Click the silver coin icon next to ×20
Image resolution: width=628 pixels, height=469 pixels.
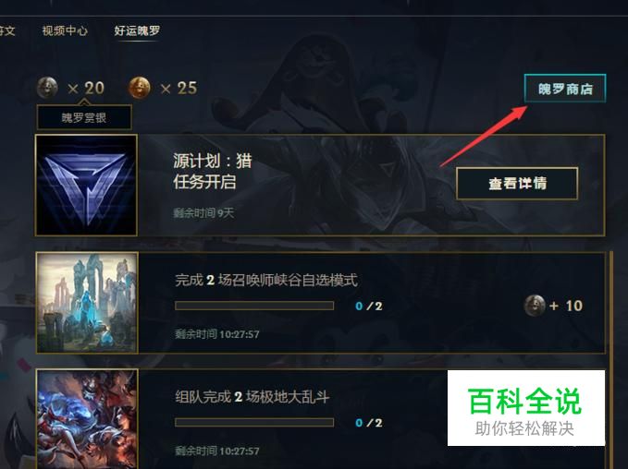(x=47, y=88)
